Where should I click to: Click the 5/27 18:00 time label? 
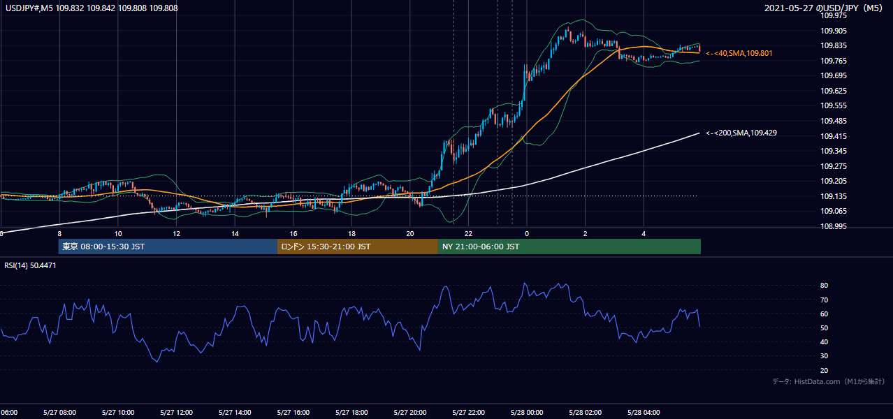pyautogui.click(x=351, y=412)
